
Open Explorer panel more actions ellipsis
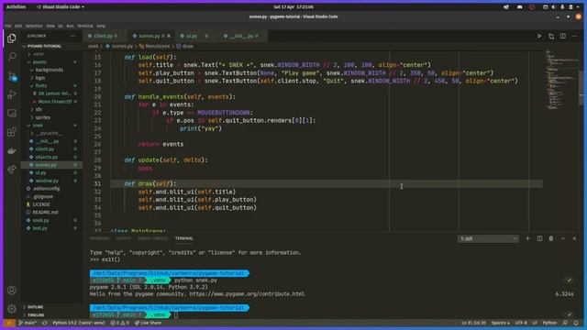[x=73, y=36]
